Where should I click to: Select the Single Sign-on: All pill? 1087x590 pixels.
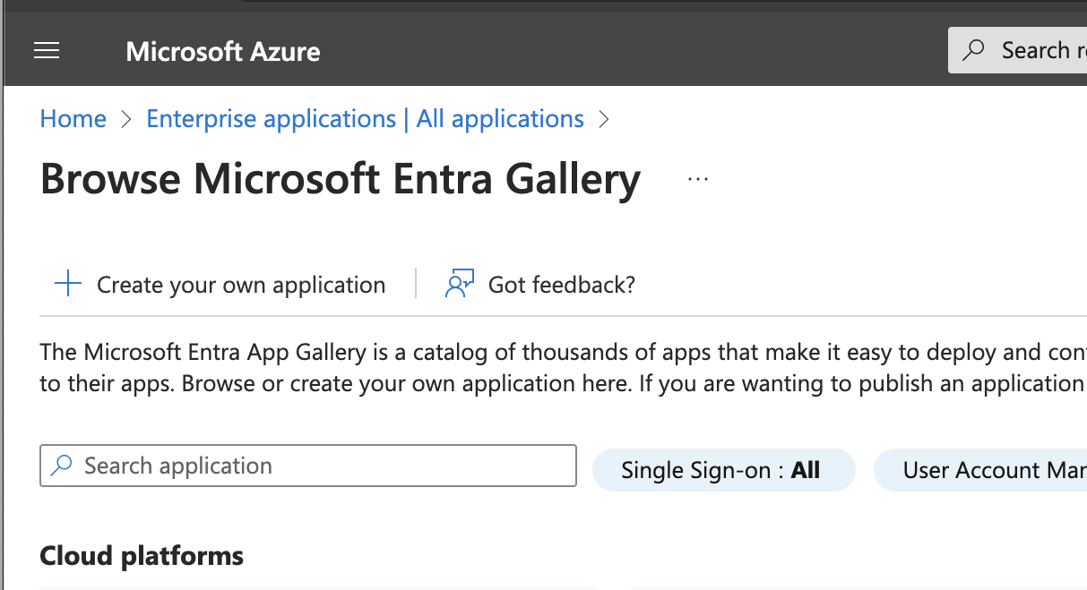pyautogui.click(x=723, y=469)
